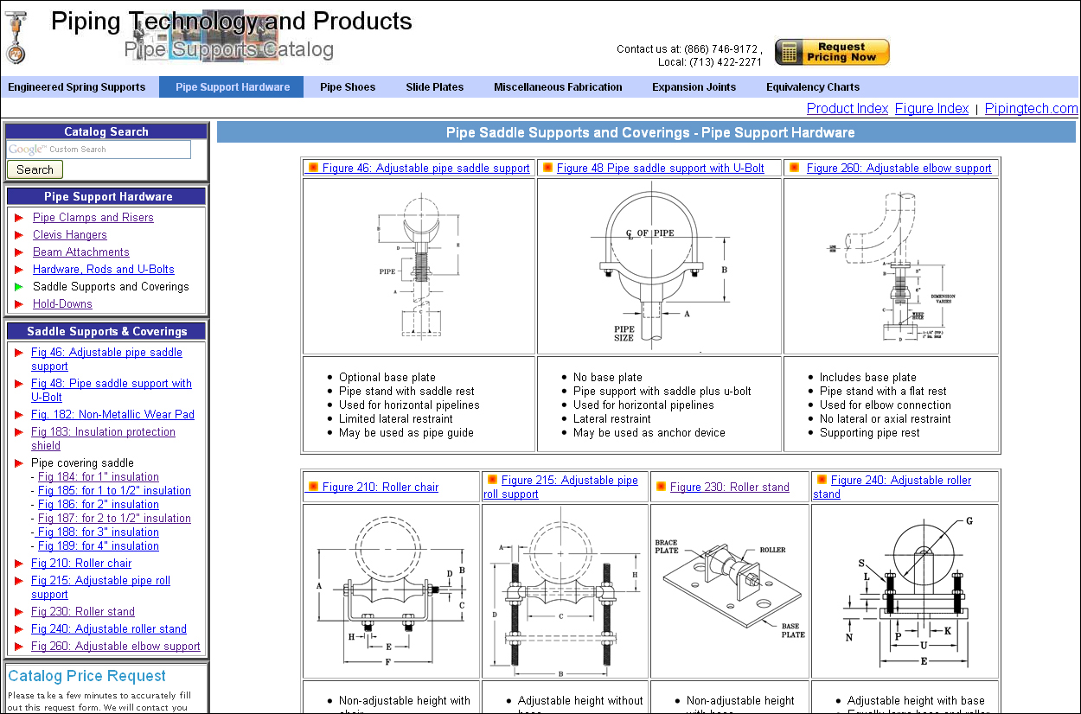Click red arrow beside Hold-Downs

click(x=19, y=304)
